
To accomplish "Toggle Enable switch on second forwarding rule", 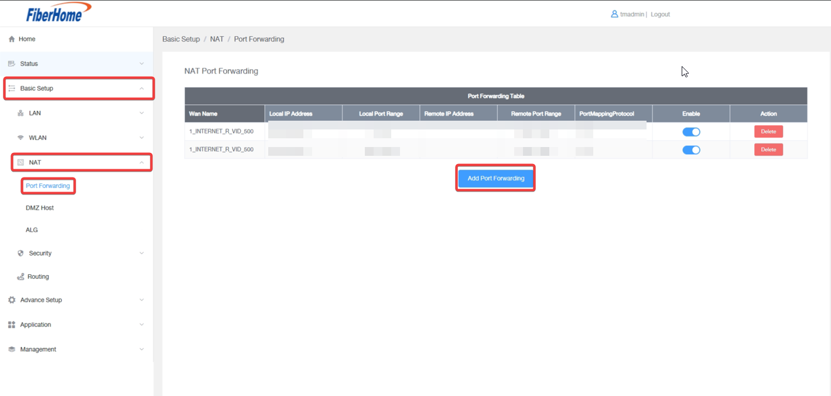I will (691, 150).
